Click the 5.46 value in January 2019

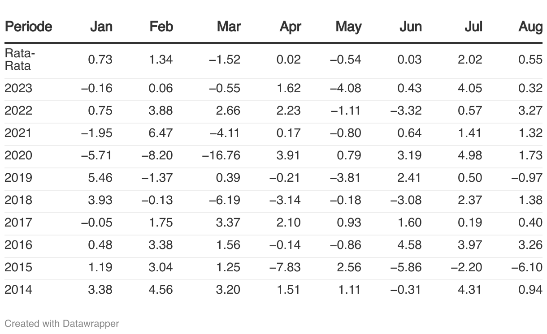100,178
